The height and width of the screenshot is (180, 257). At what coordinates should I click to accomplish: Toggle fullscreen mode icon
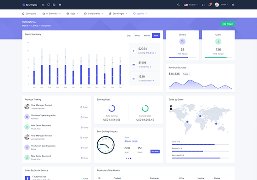pyautogui.click(x=203, y=5)
